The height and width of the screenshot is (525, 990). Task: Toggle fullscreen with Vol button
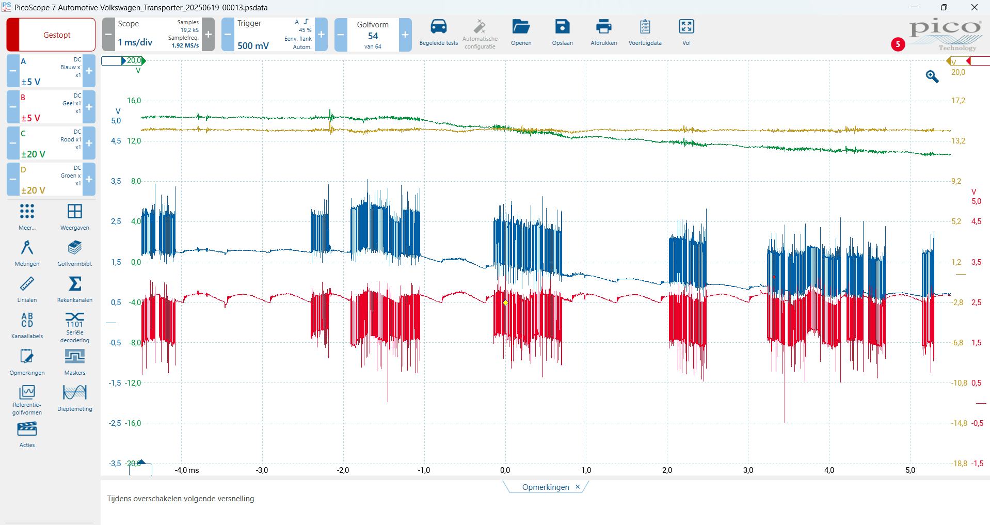point(686,27)
